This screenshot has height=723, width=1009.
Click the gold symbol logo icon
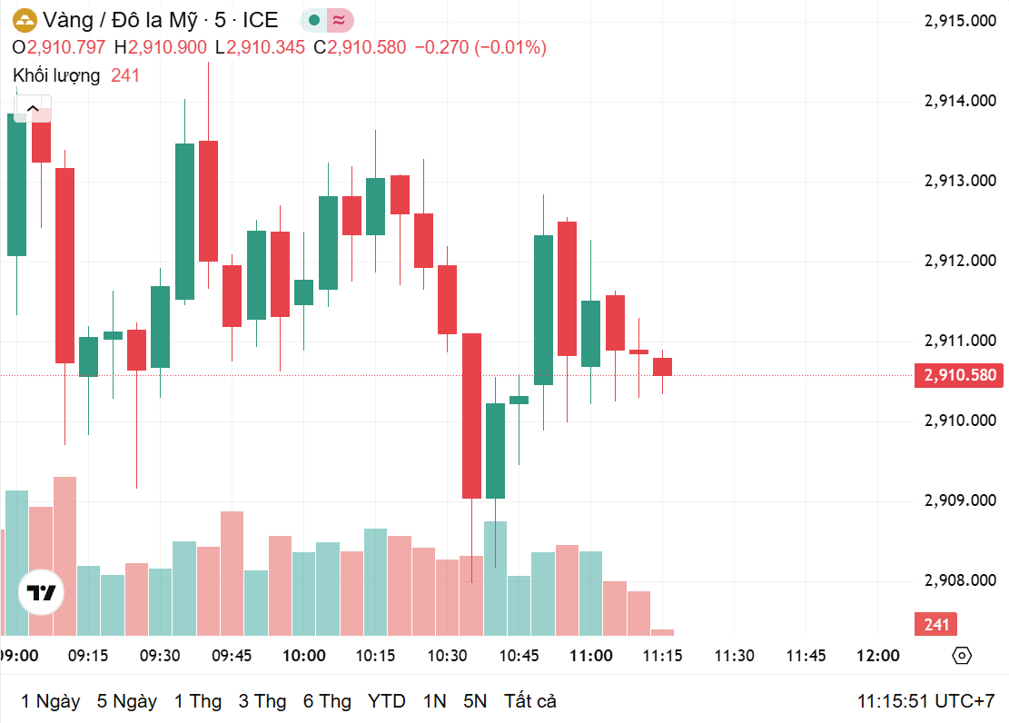click(25, 21)
